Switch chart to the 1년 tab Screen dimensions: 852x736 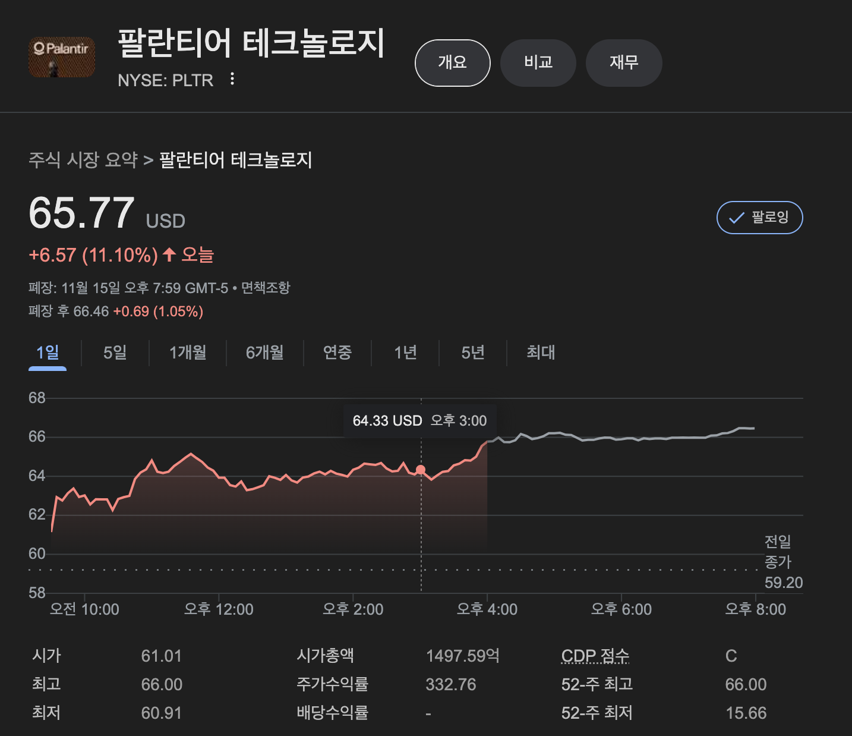405,353
